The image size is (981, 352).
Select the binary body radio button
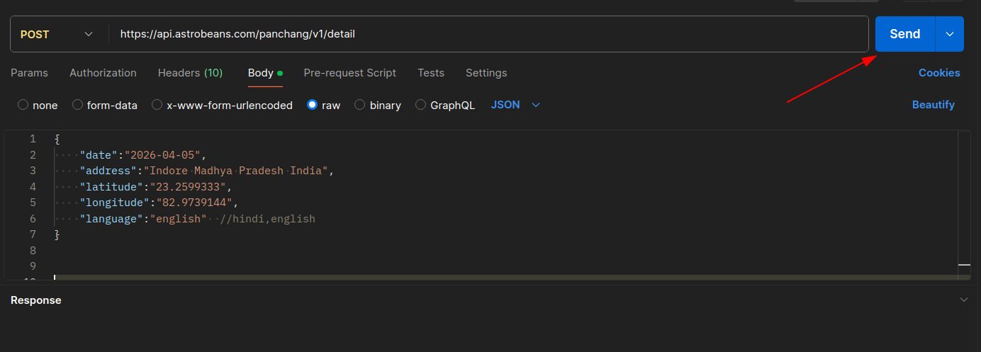[360, 105]
